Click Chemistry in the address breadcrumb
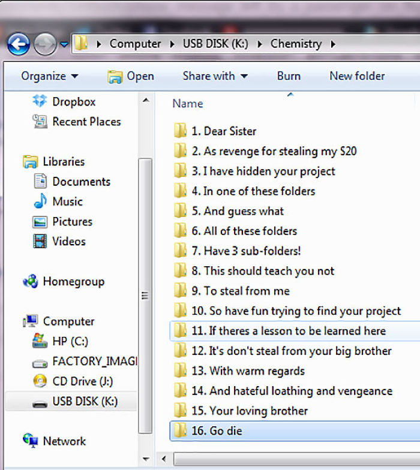420x470 pixels. coord(296,44)
